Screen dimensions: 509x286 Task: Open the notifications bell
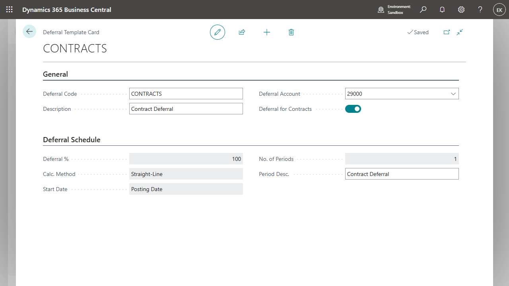[442, 10]
